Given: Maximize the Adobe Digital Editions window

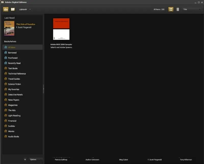Looking at the screenshot, I should [x=199, y=2].
